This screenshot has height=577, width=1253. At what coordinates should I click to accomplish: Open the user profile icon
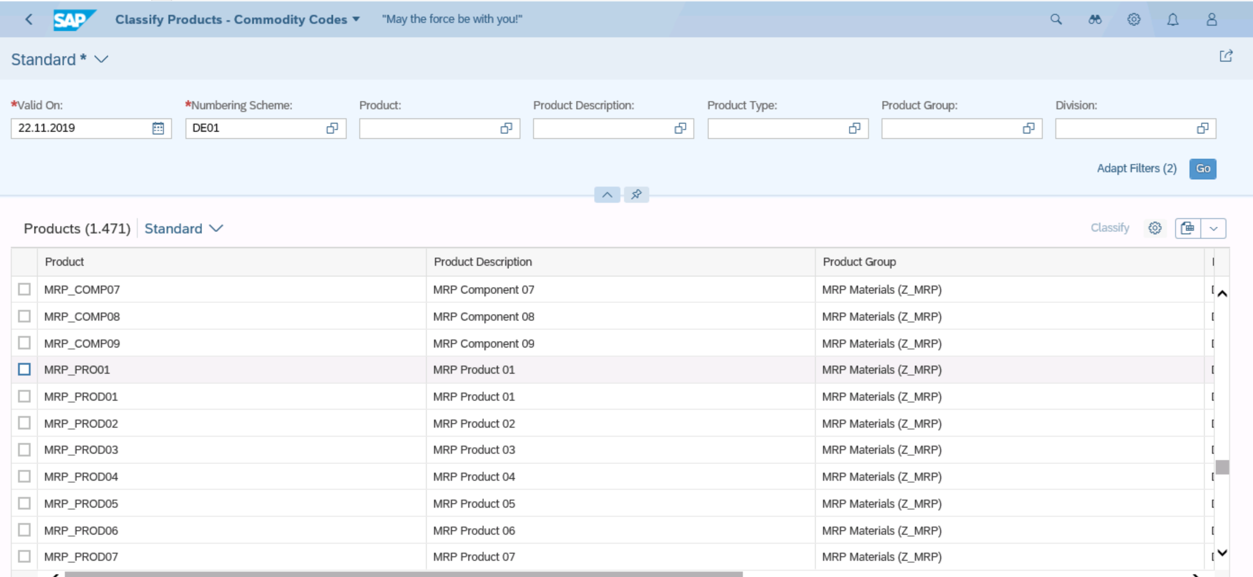(1212, 19)
